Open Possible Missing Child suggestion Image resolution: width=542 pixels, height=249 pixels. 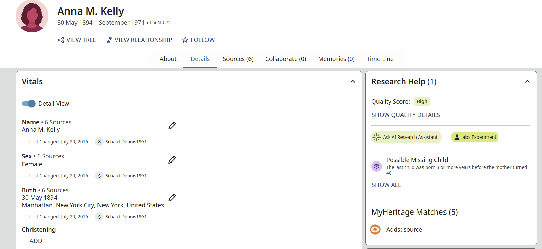point(417,160)
